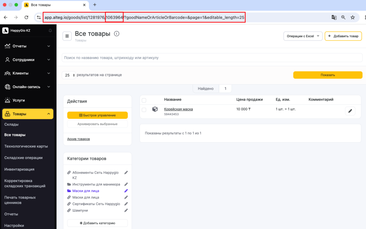Click the notification bell in the sidebar header

50,30
